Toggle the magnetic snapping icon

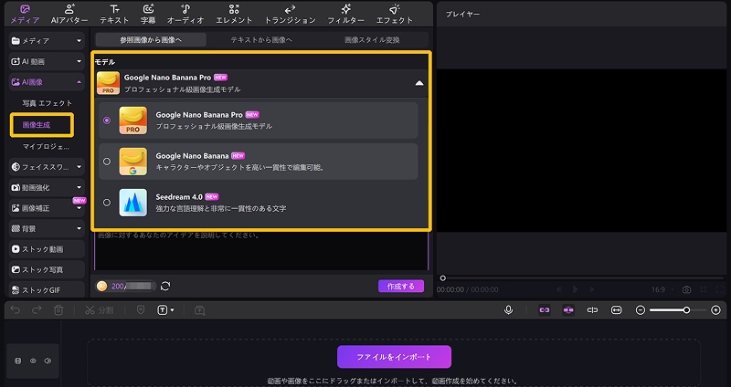click(568, 310)
